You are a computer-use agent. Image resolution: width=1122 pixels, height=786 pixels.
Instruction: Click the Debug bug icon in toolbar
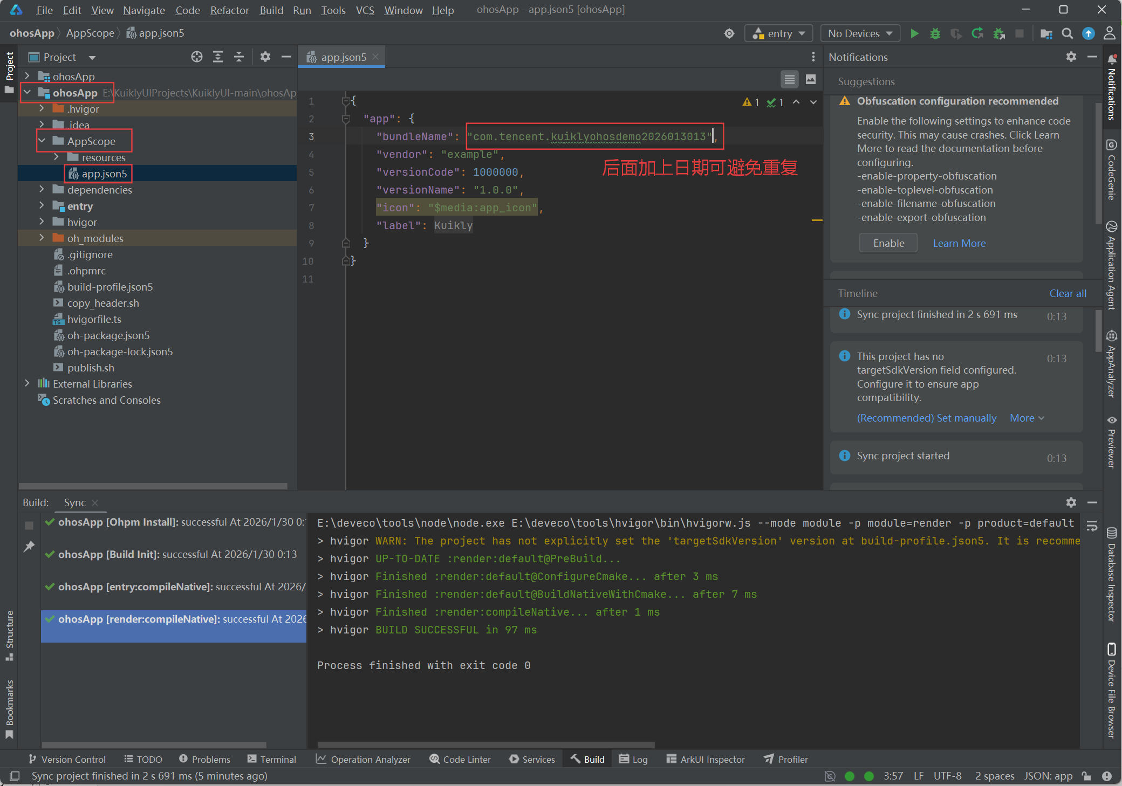(x=935, y=33)
